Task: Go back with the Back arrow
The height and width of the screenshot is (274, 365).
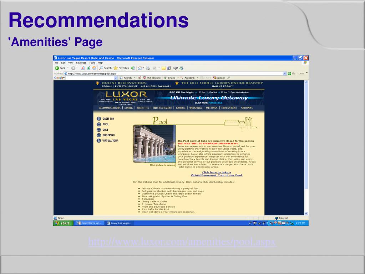Action: (x=60, y=68)
